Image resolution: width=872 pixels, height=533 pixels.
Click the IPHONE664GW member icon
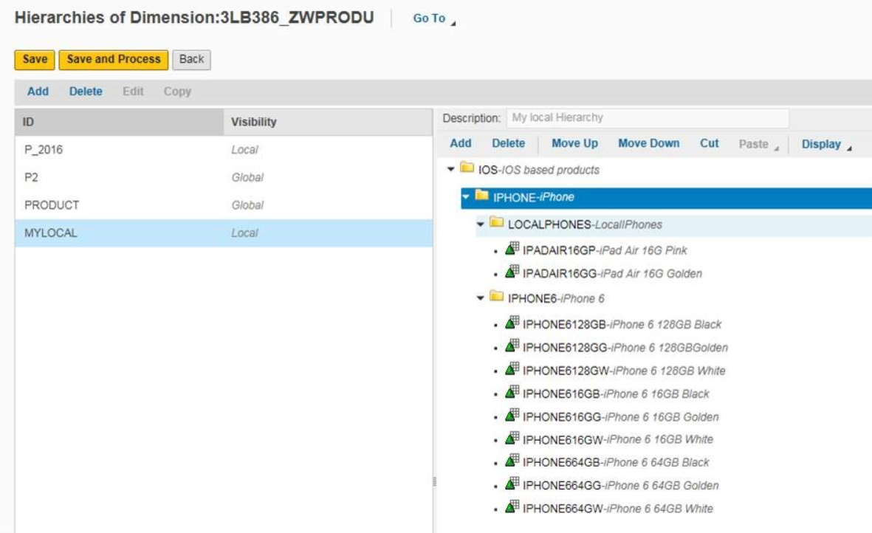coord(512,507)
